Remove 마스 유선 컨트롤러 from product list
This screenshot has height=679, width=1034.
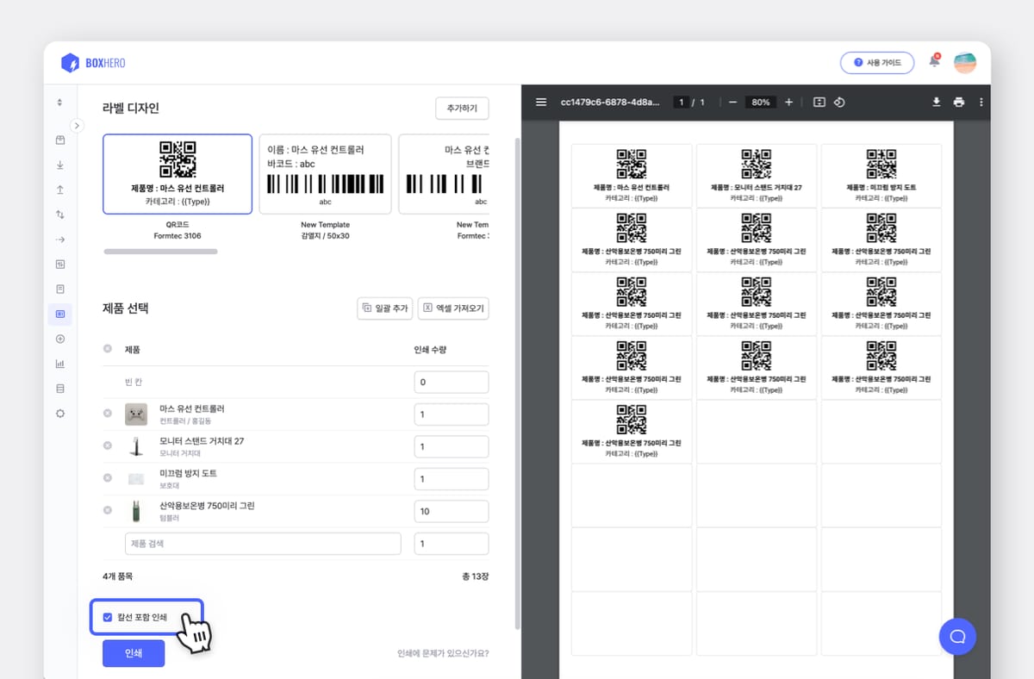(108, 414)
